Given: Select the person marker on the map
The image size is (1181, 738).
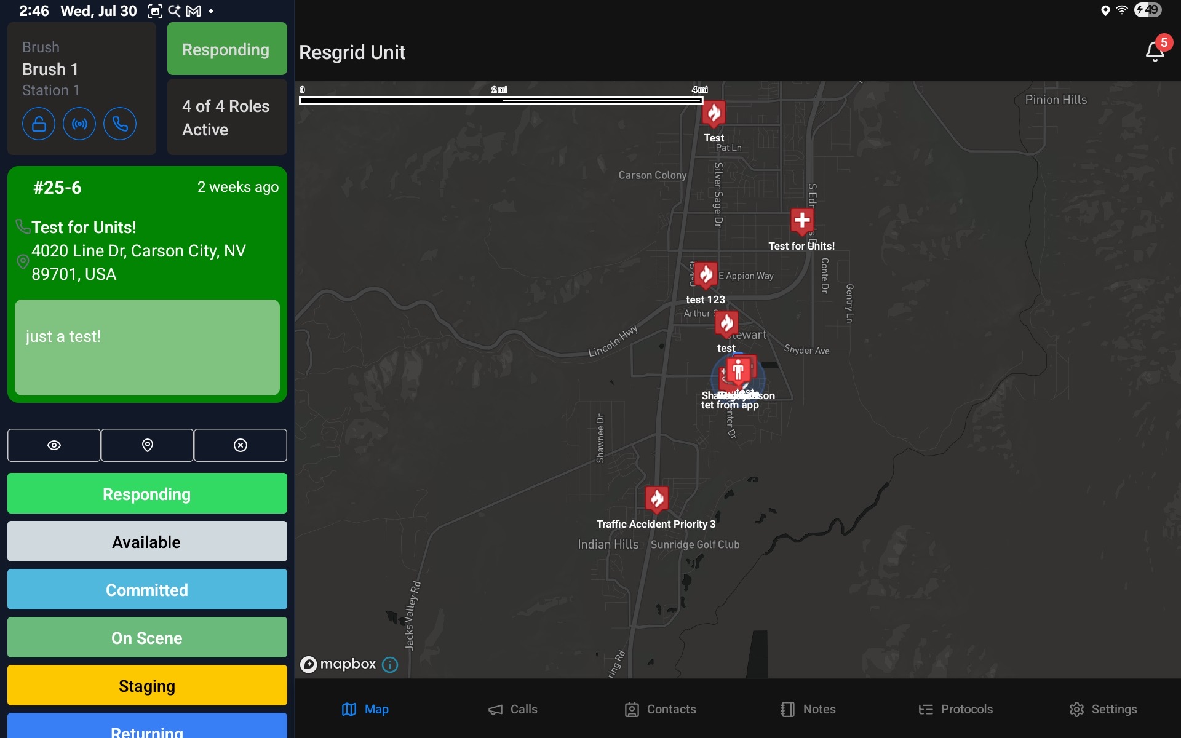Looking at the screenshot, I should click(738, 371).
